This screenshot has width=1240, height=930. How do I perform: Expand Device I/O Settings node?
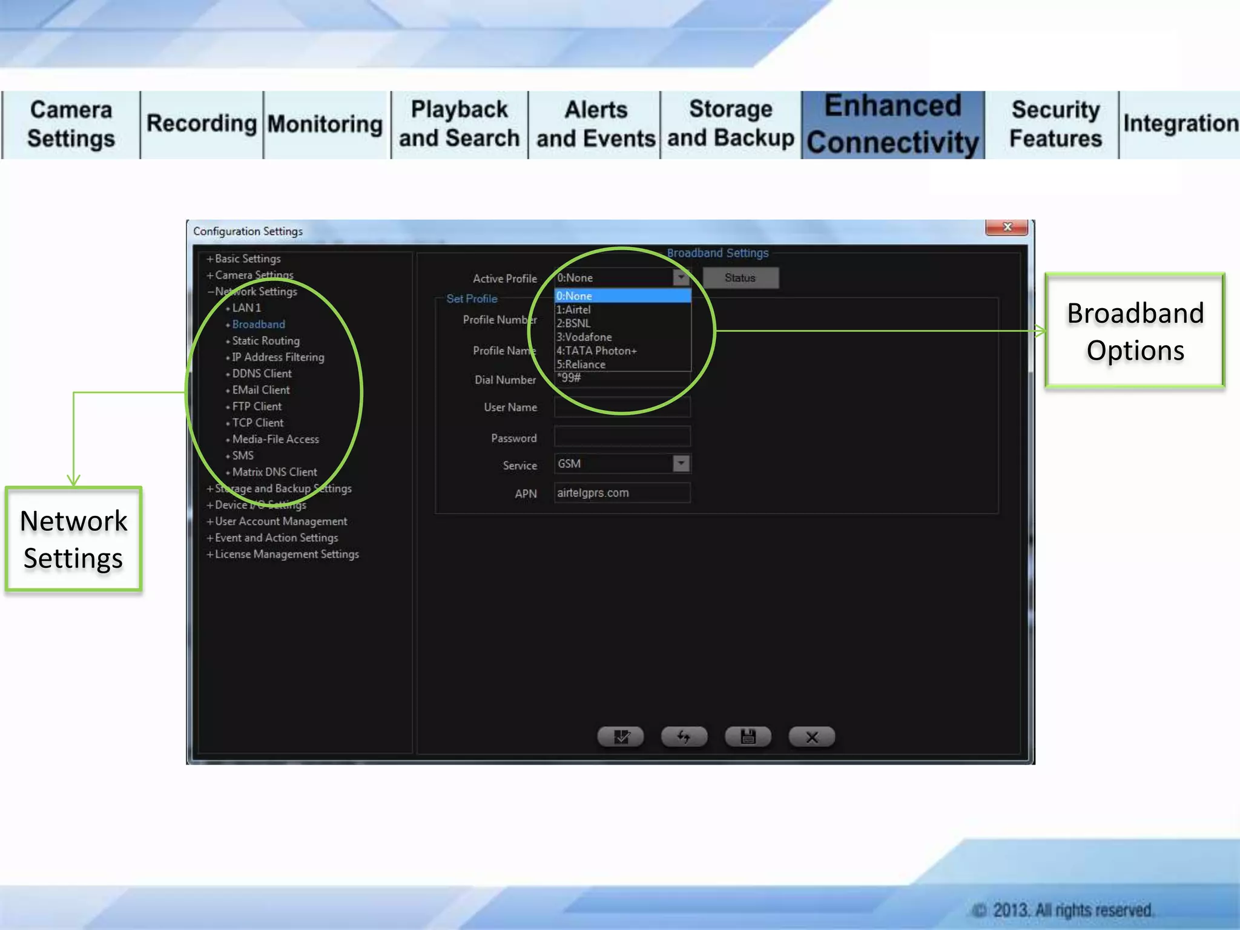pyautogui.click(x=210, y=505)
